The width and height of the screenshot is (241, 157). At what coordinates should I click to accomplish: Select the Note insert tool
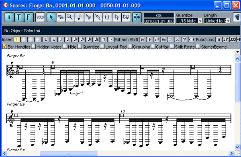click(x=80, y=17)
